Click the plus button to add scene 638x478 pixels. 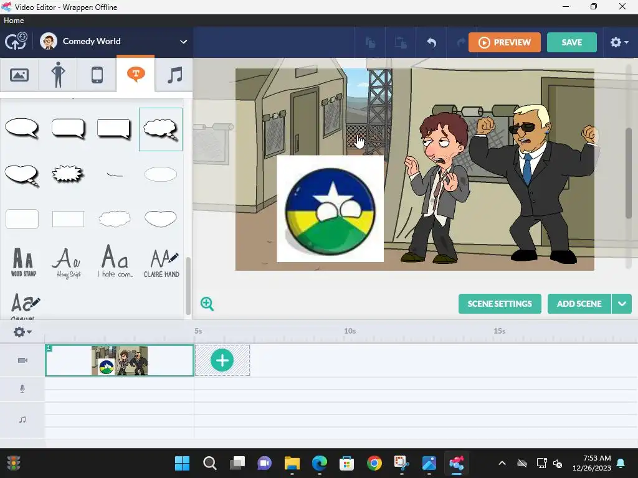coord(222,360)
